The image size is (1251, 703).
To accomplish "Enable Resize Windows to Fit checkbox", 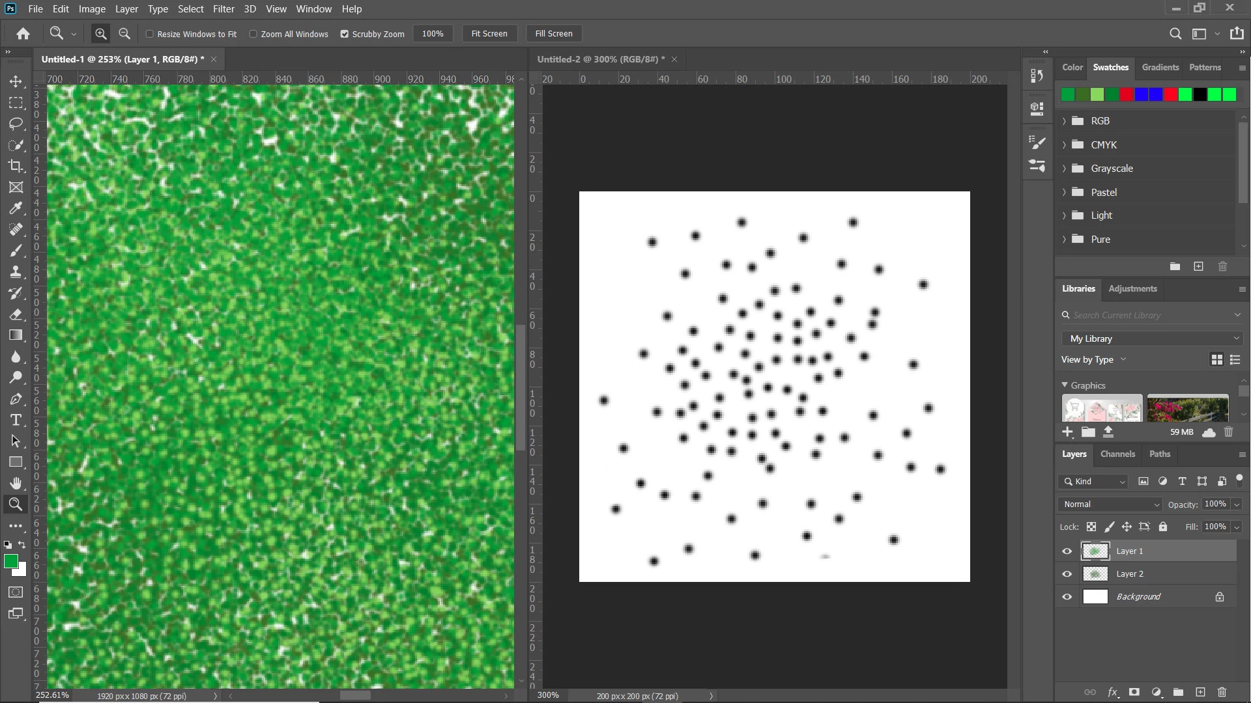I will tap(150, 34).
